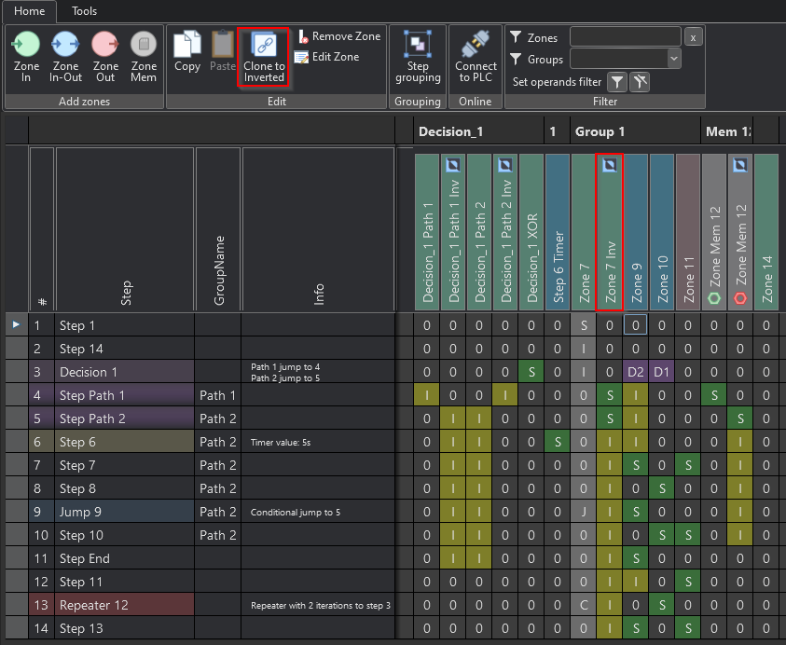Click inverted icon on red Zone Mem 12
The width and height of the screenshot is (786, 645).
tap(740, 165)
